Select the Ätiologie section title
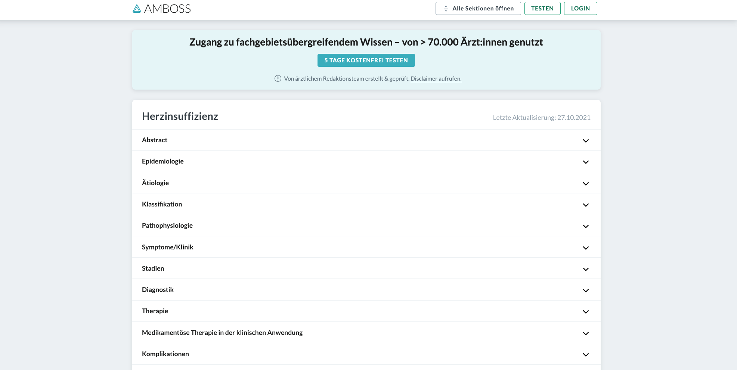Screen dimensions: 737x370 point(155,183)
